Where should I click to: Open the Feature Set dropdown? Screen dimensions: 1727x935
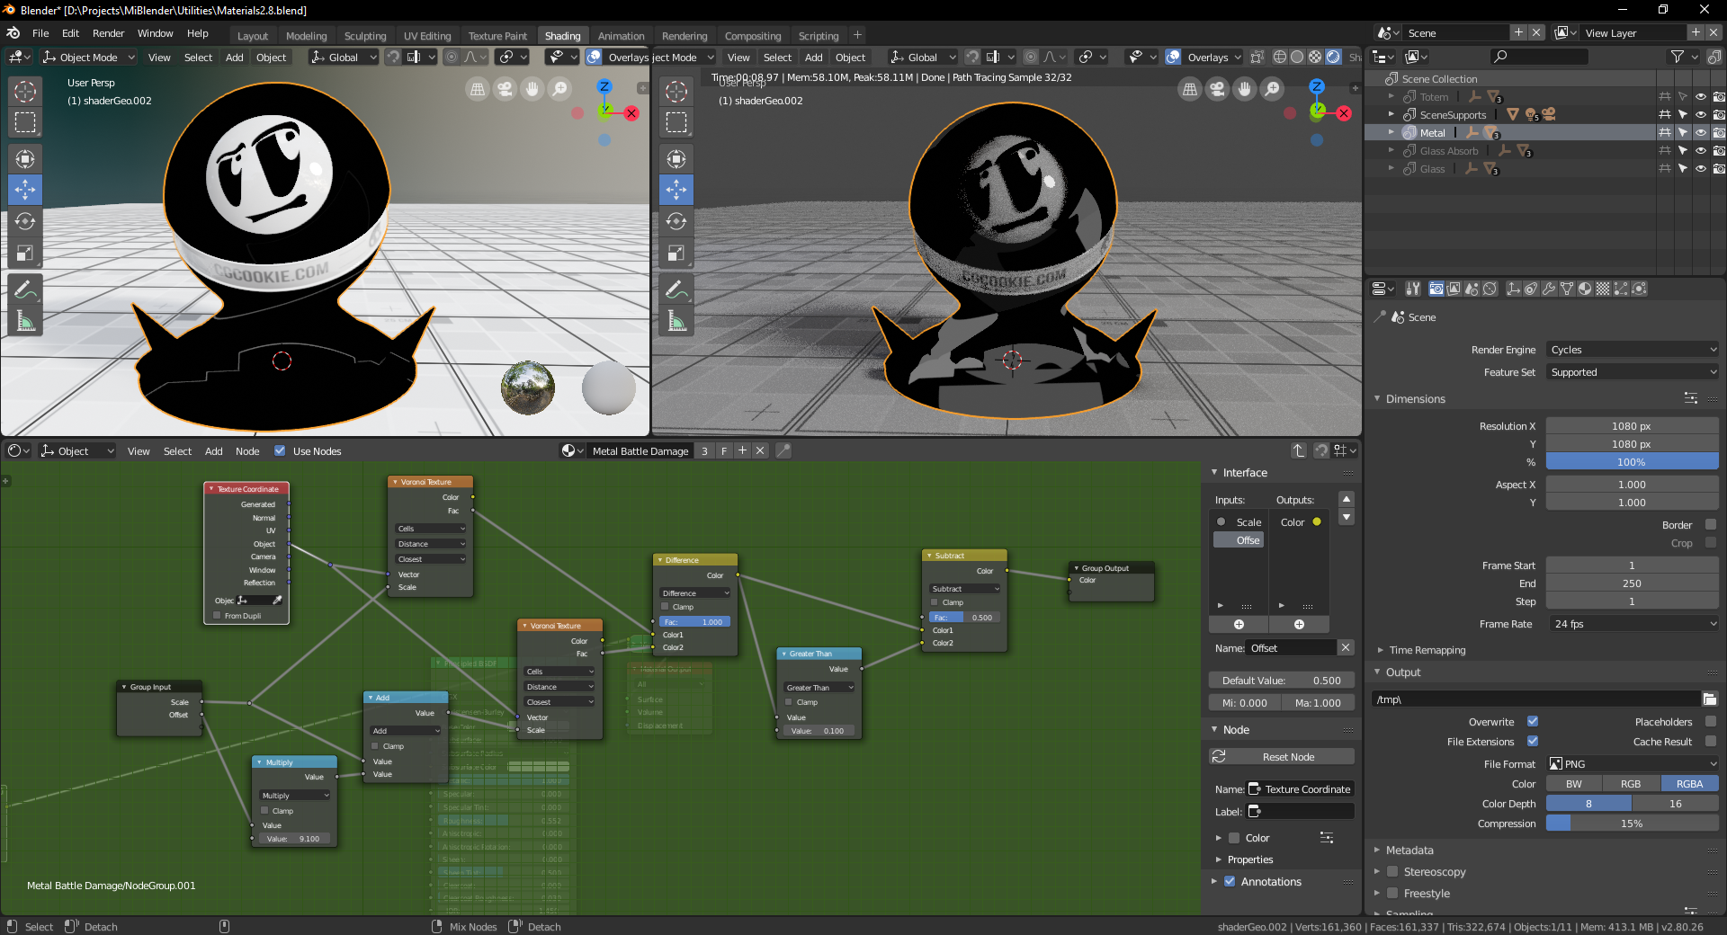pyautogui.click(x=1633, y=372)
